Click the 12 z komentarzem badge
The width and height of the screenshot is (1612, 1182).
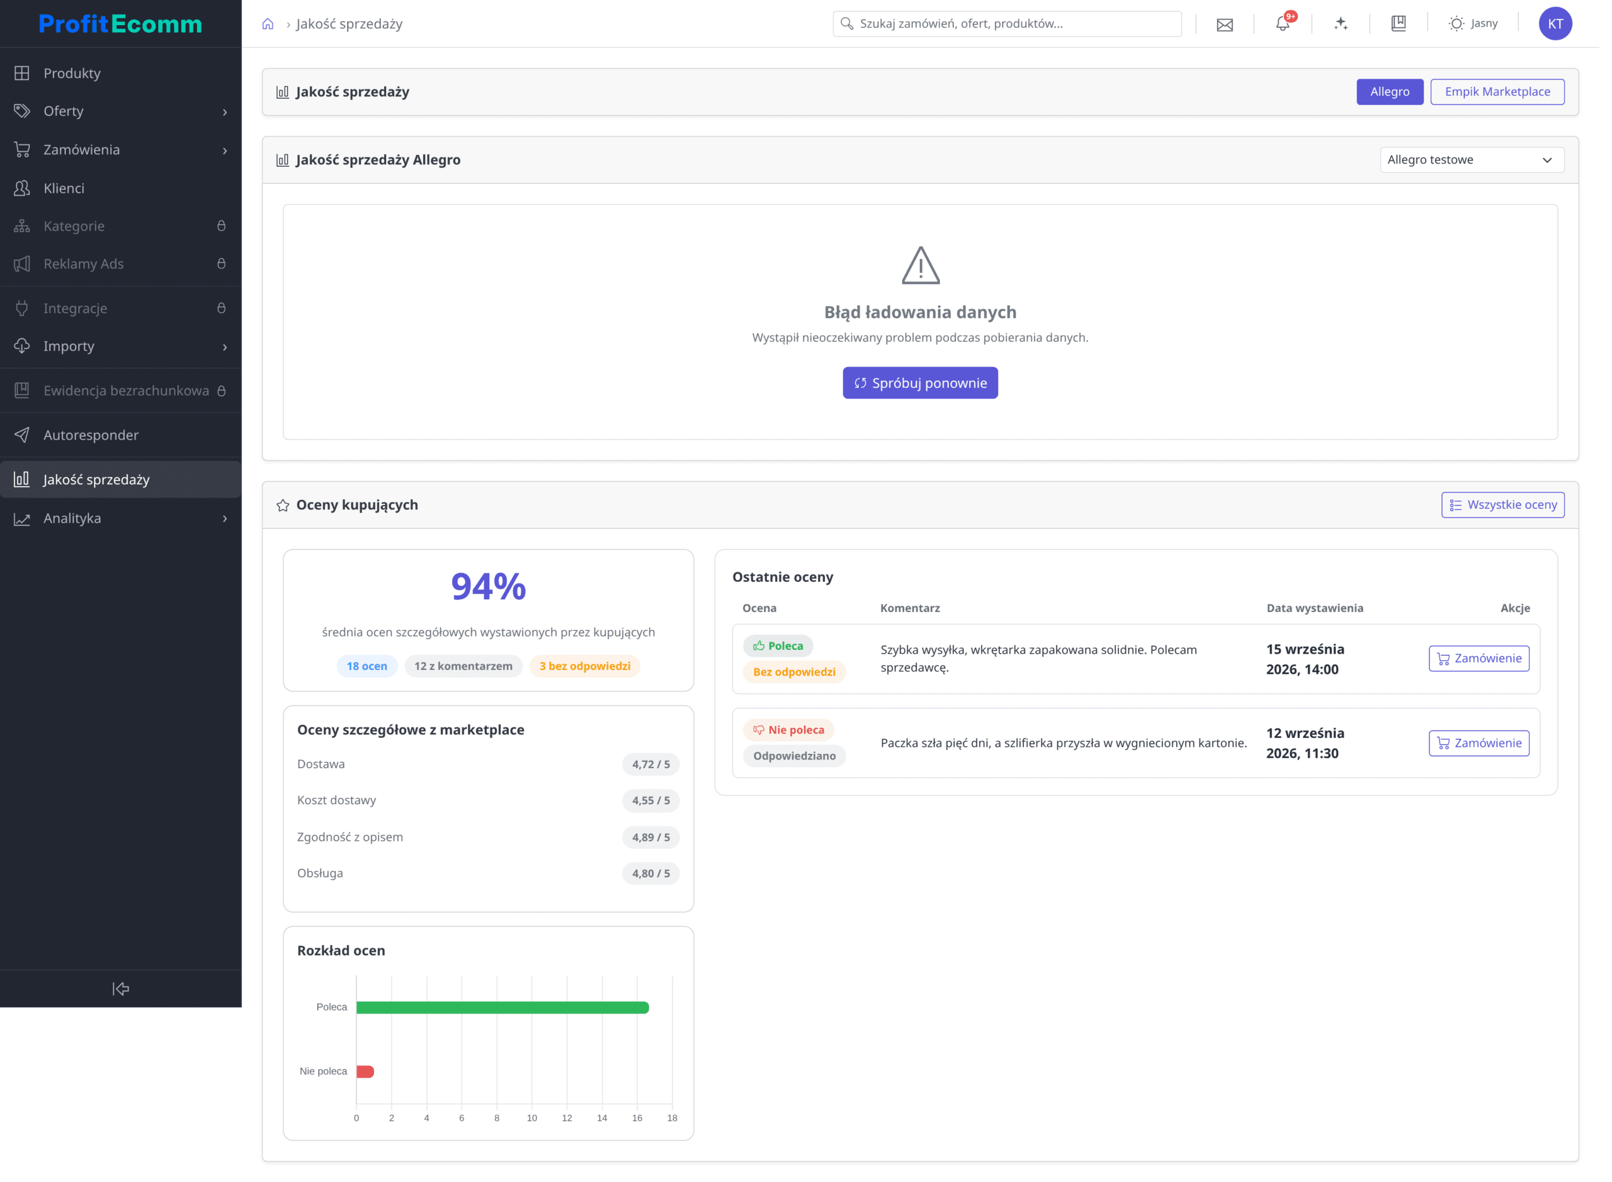pos(463,666)
